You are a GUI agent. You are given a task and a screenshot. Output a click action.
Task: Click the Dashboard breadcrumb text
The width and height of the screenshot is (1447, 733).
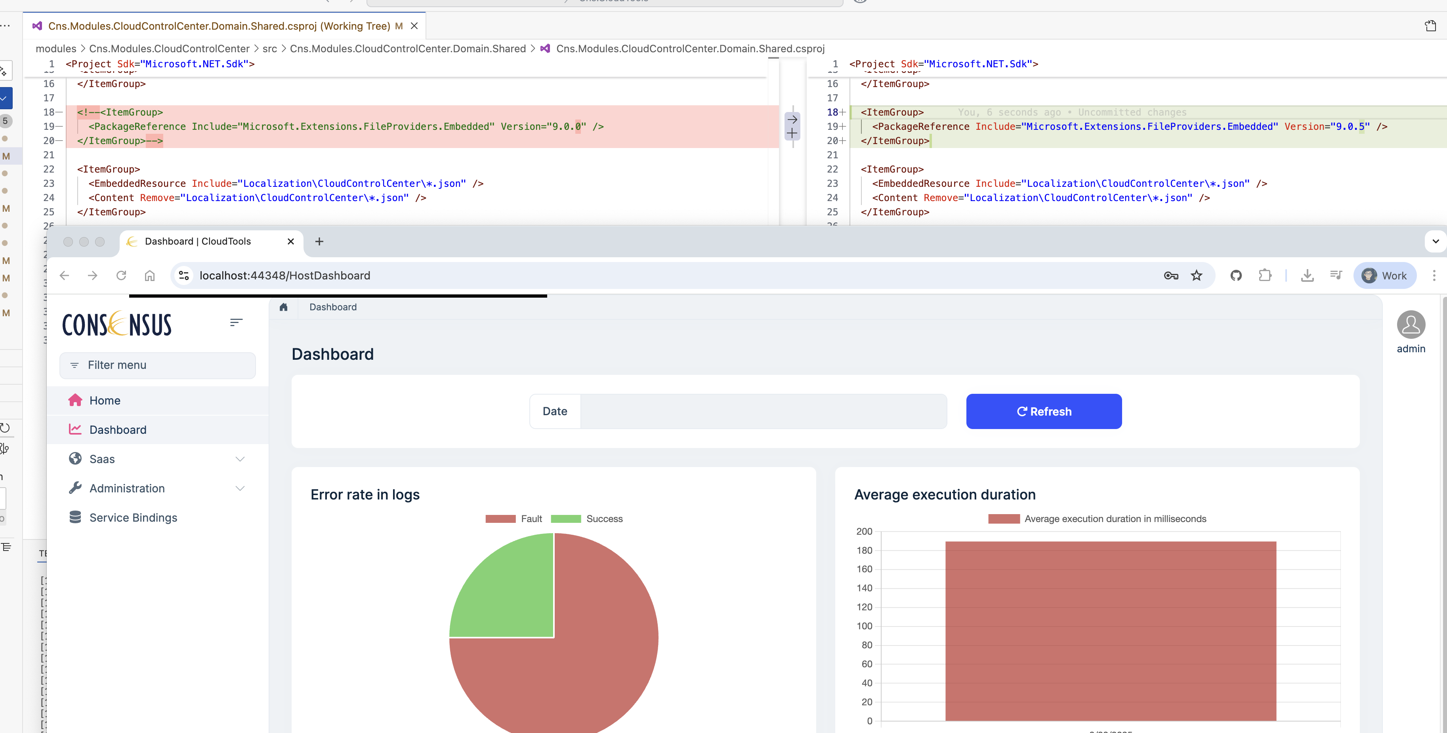333,307
